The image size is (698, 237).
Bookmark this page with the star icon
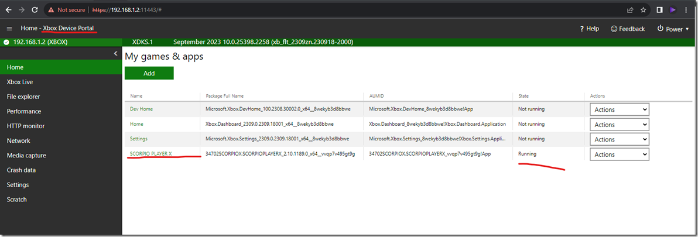point(644,10)
